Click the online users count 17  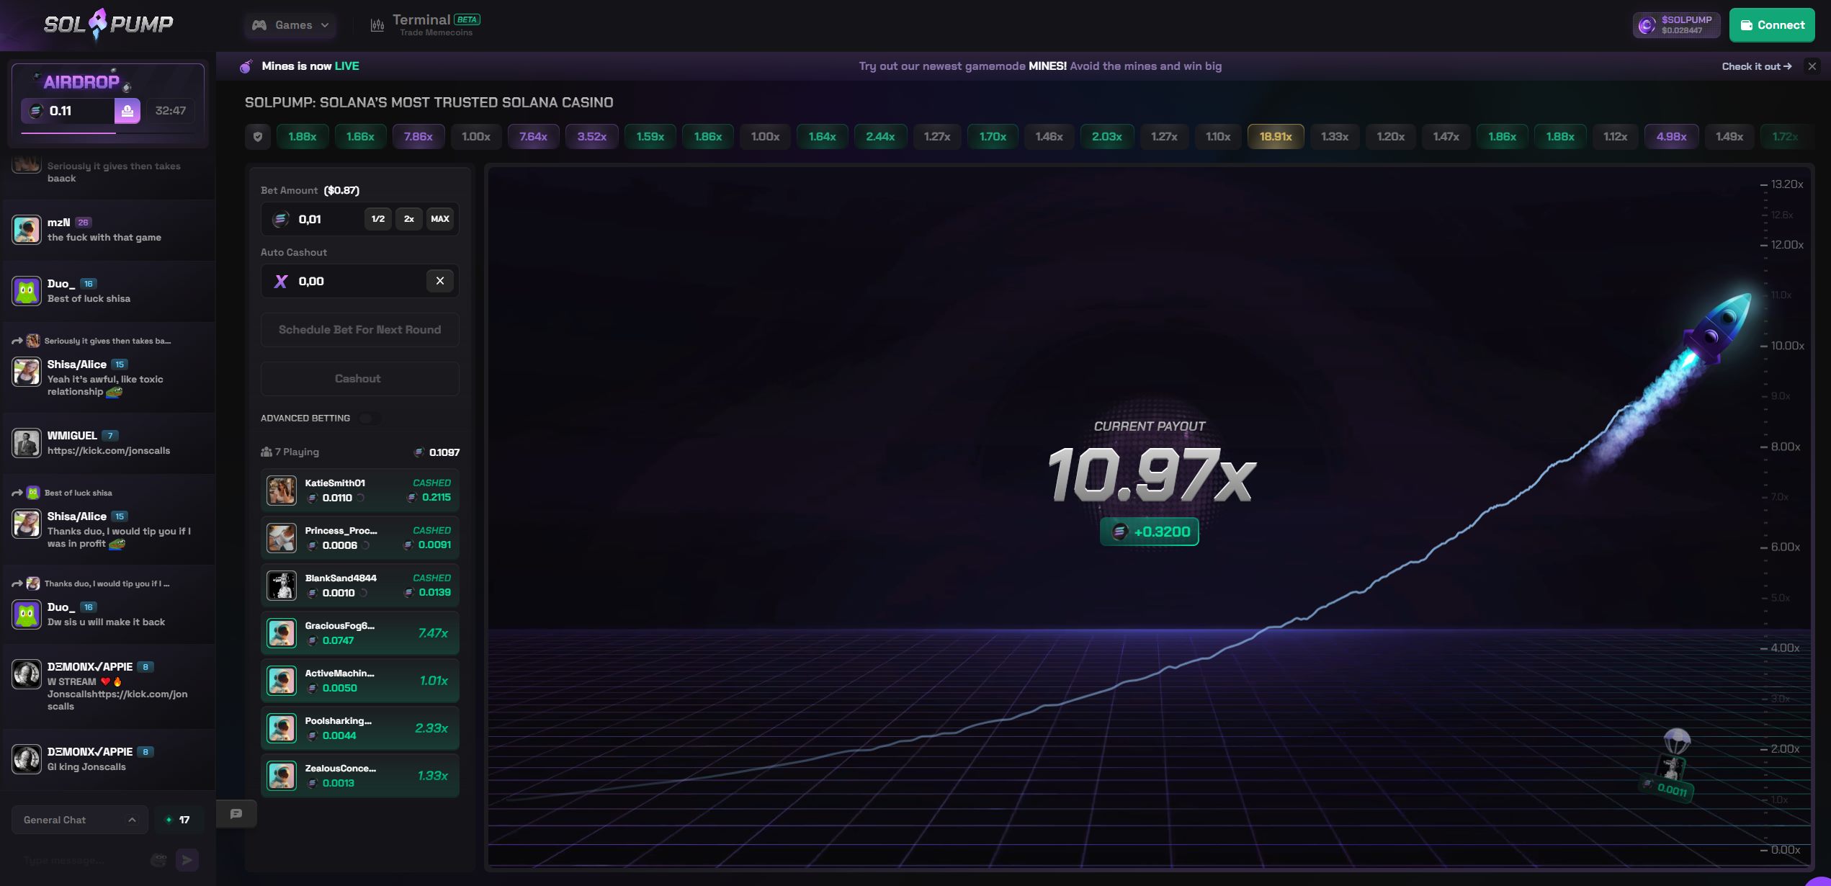click(x=179, y=820)
